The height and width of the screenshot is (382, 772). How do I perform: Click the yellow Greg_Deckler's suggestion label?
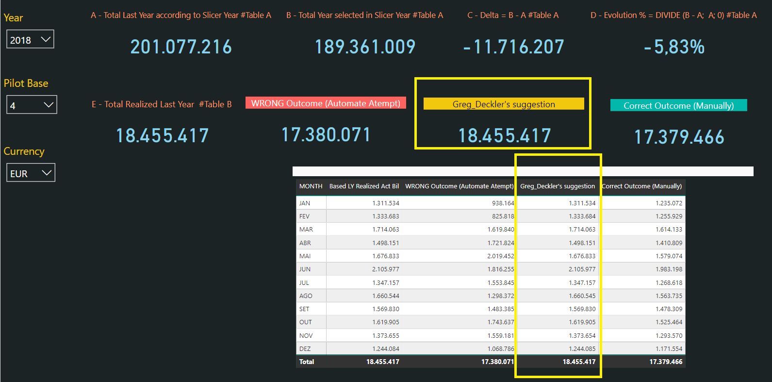click(x=504, y=104)
